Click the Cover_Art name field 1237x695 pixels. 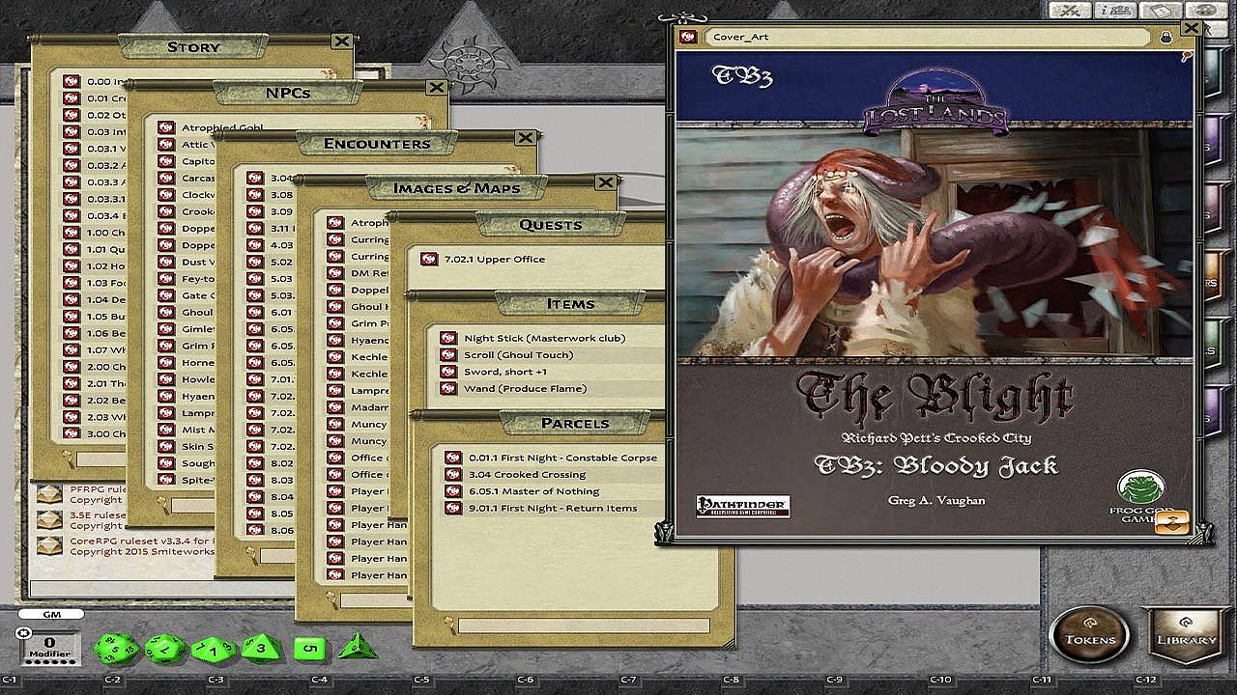click(x=930, y=38)
